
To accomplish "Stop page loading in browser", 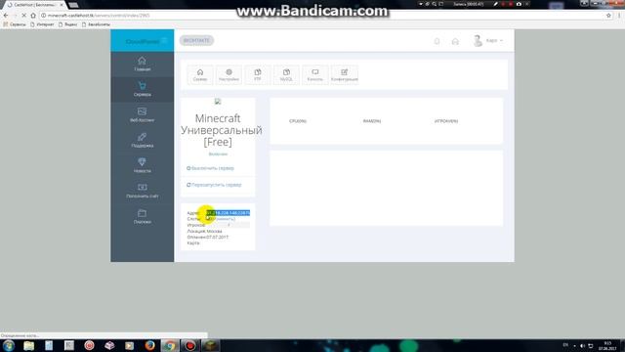I will 23,16.
